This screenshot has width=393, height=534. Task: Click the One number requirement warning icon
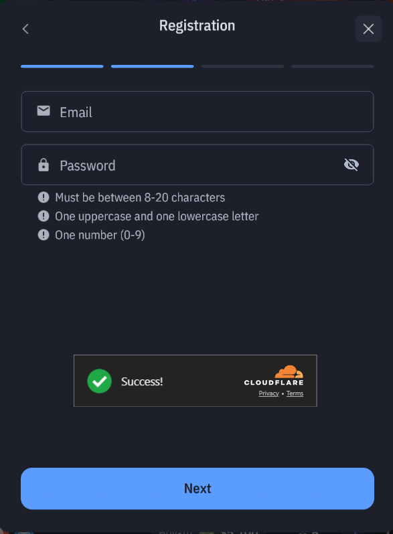[x=44, y=235]
